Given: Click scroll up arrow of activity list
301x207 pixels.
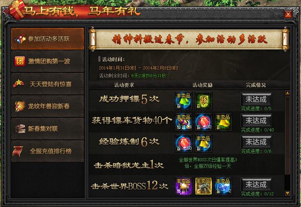Looking at the screenshot, I should tap(287, 93).
